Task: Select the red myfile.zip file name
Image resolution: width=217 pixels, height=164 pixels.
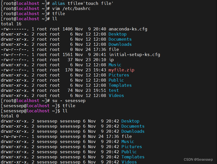Action: 121,70
